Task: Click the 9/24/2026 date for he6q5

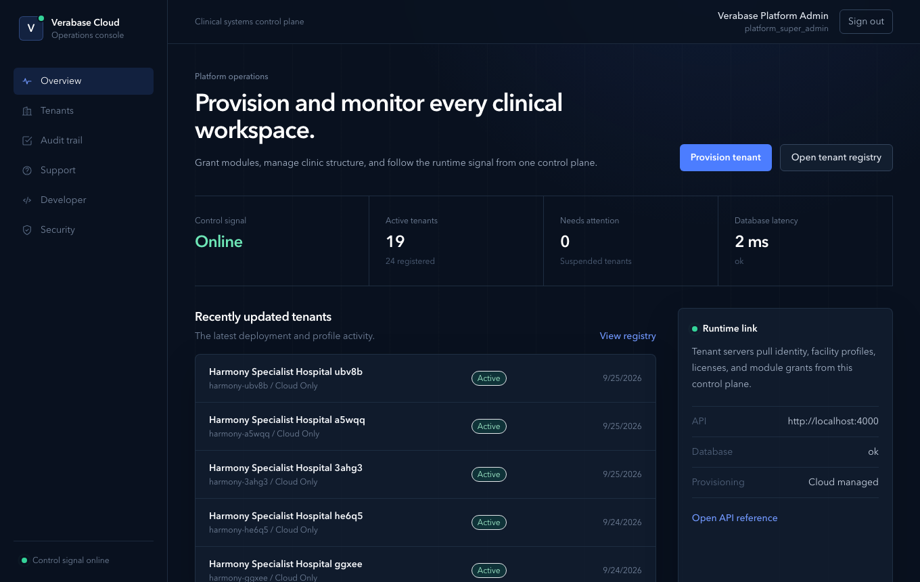Action: point(622,522)
